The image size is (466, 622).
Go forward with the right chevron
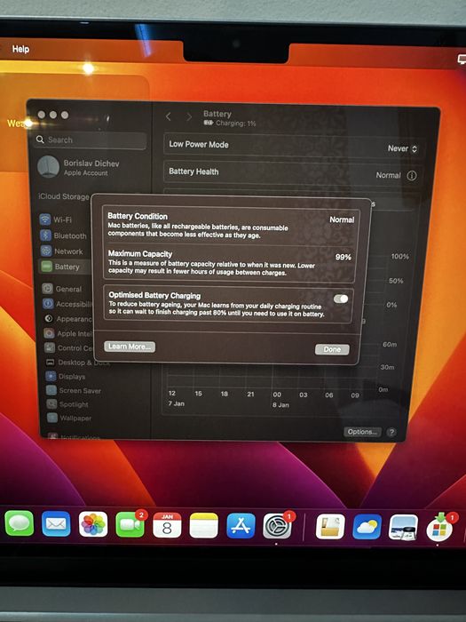[189, 116]
